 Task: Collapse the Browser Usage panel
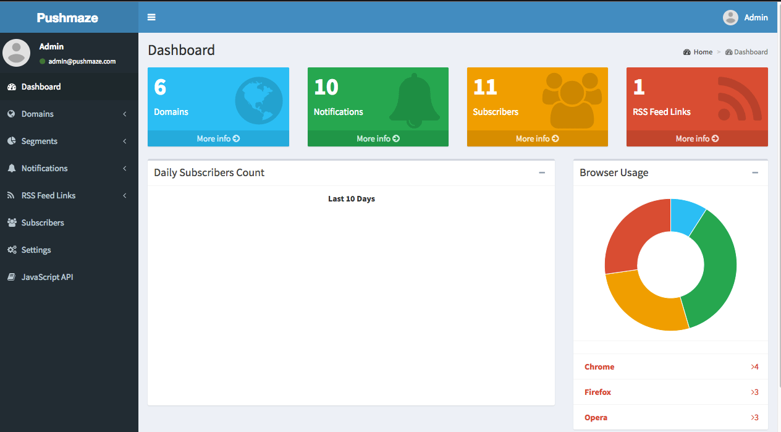click(x=755, y=173)
